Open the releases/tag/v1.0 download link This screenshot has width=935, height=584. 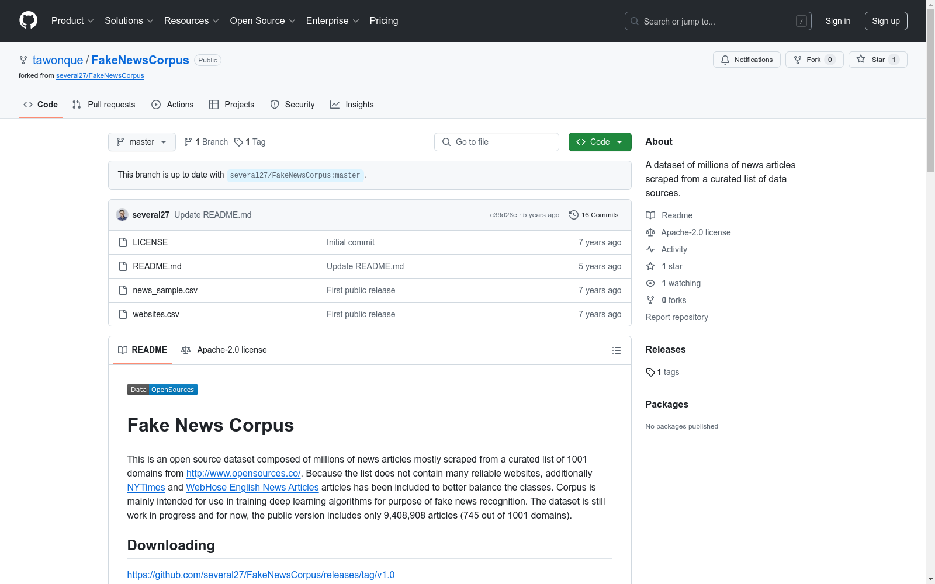point(261,575)
